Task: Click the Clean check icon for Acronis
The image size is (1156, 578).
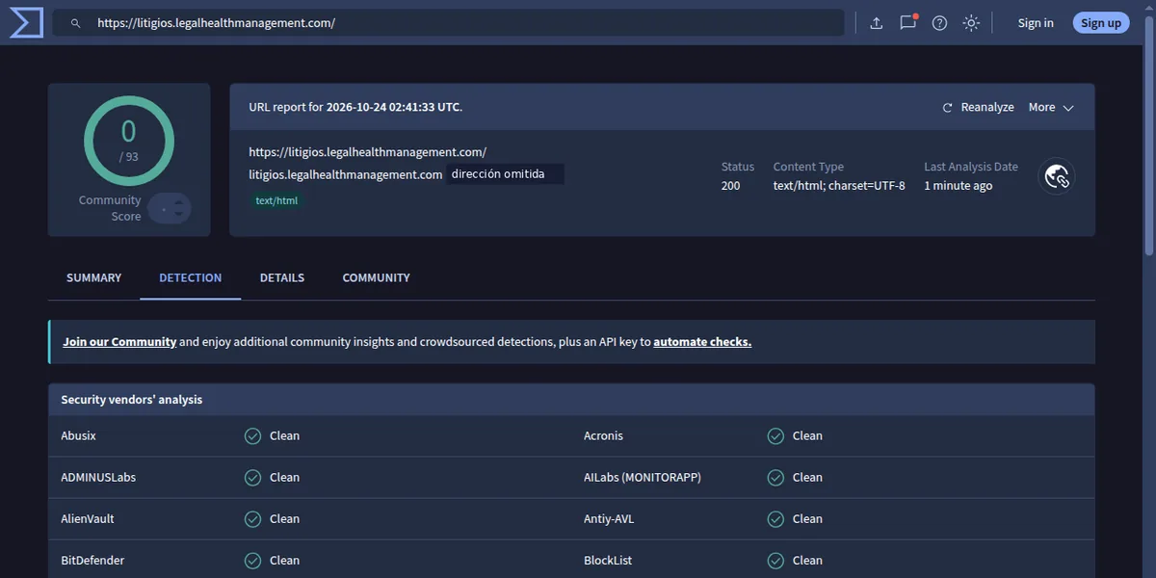Action: (x=775, y=436)
